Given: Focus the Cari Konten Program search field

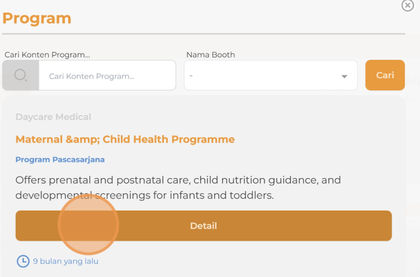Looking at the screenshot, I should pos(107,76).
